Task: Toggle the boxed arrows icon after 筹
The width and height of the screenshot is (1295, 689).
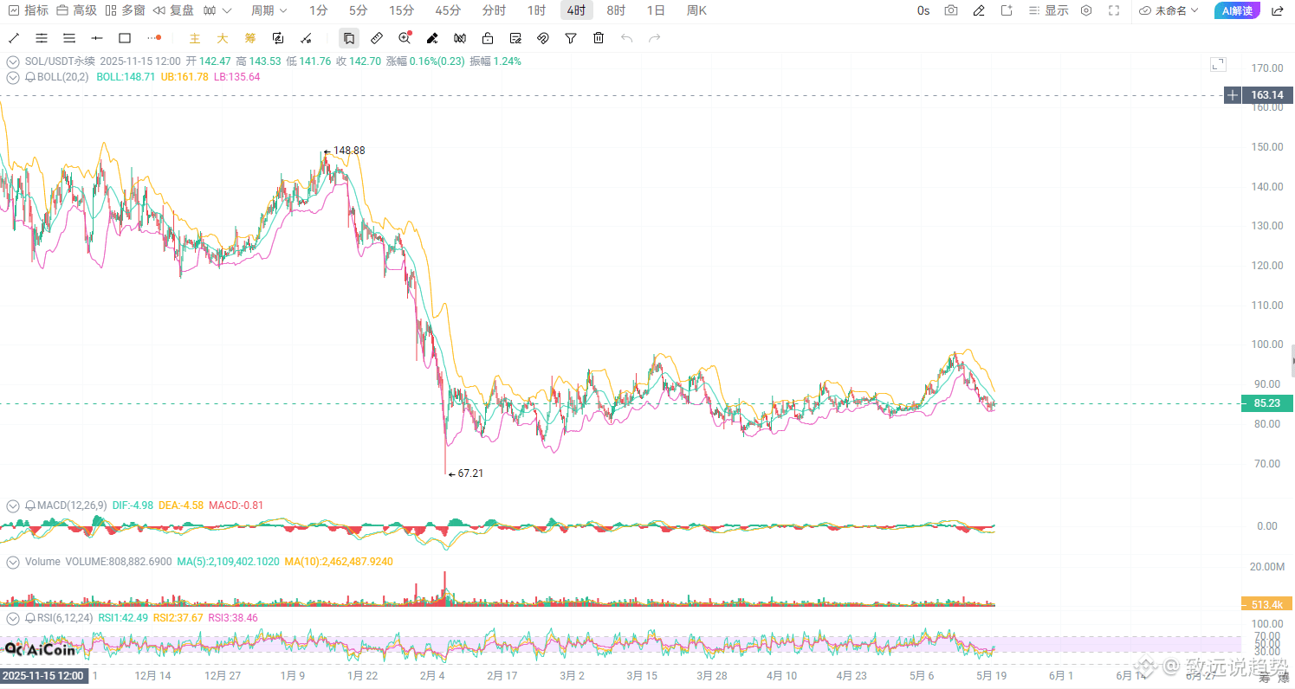Action: tap(278, 38)
